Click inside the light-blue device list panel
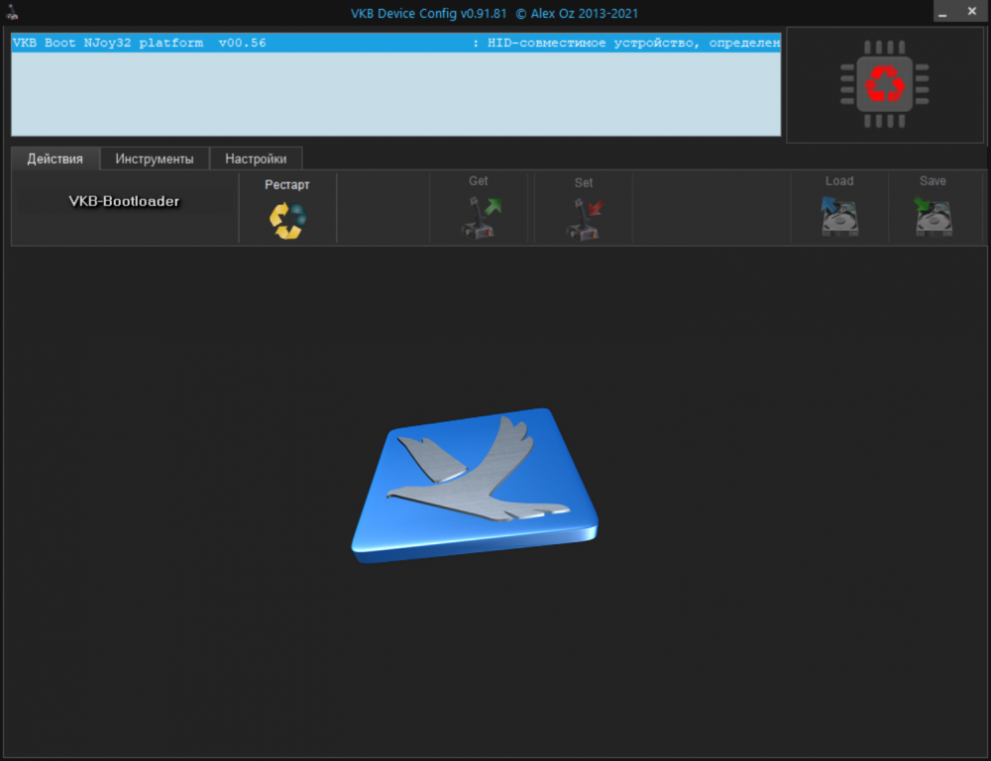Screen dimensions: 991x761 [396, 99]
